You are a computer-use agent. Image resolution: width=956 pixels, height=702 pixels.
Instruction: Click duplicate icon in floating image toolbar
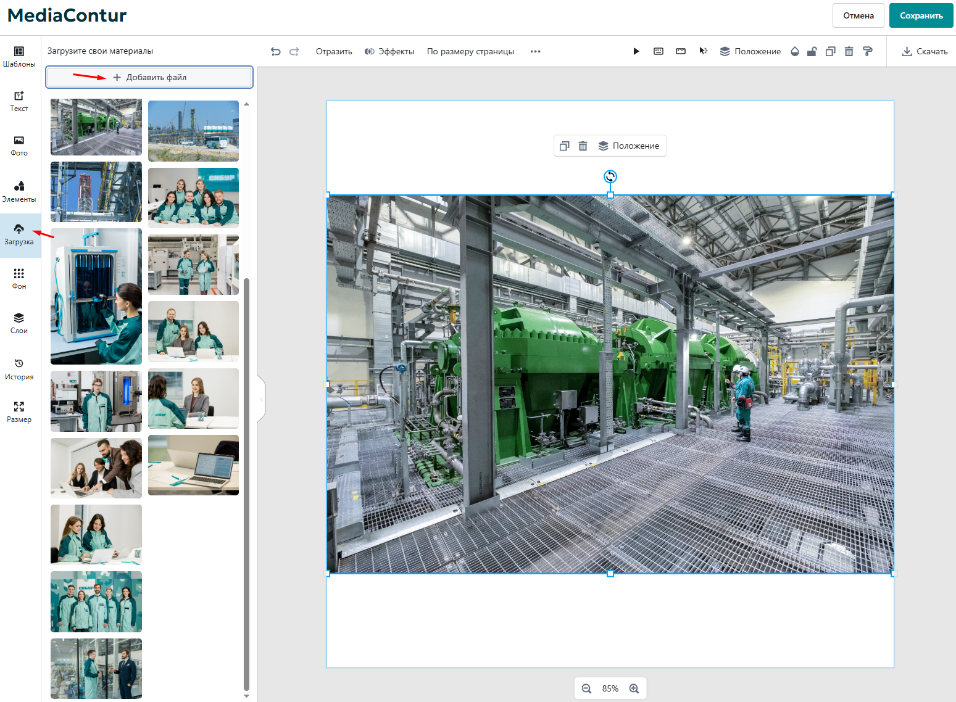click(564, 146)
